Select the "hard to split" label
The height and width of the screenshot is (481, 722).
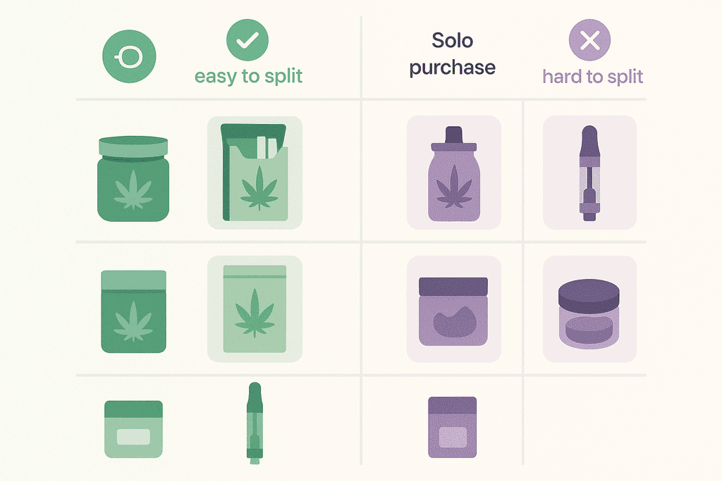click(x=593, y=76)
